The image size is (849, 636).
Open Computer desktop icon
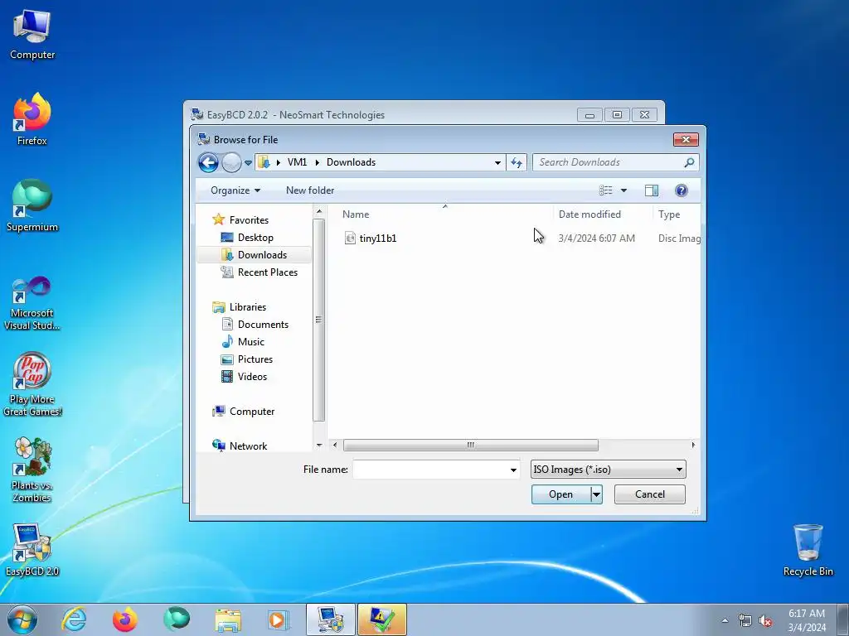point(32,35)
